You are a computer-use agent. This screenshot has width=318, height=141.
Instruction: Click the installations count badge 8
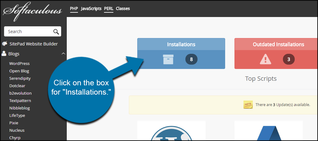click(191, 59)
